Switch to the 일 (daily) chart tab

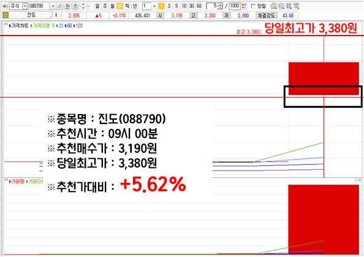(x=97, y=6)
